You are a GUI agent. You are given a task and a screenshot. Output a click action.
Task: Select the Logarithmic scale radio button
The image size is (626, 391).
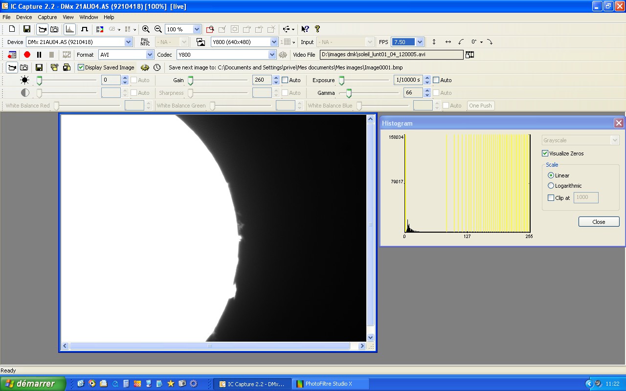551,186
